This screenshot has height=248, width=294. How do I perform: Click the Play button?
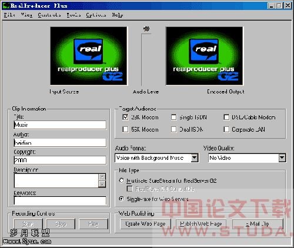(93, 224)
